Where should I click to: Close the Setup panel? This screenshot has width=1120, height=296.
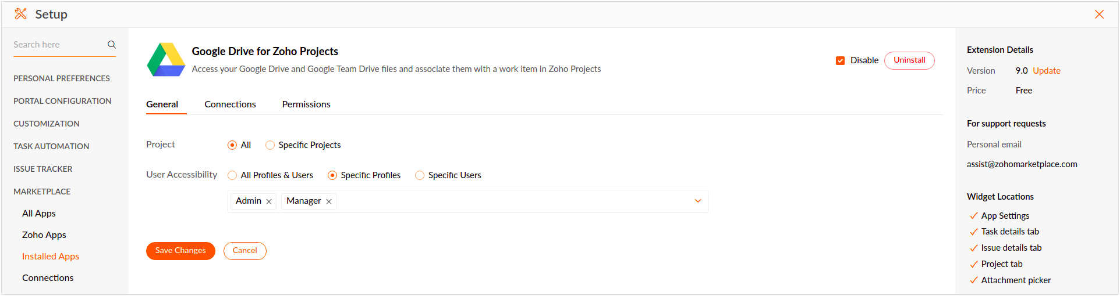tap(1099, 14)
